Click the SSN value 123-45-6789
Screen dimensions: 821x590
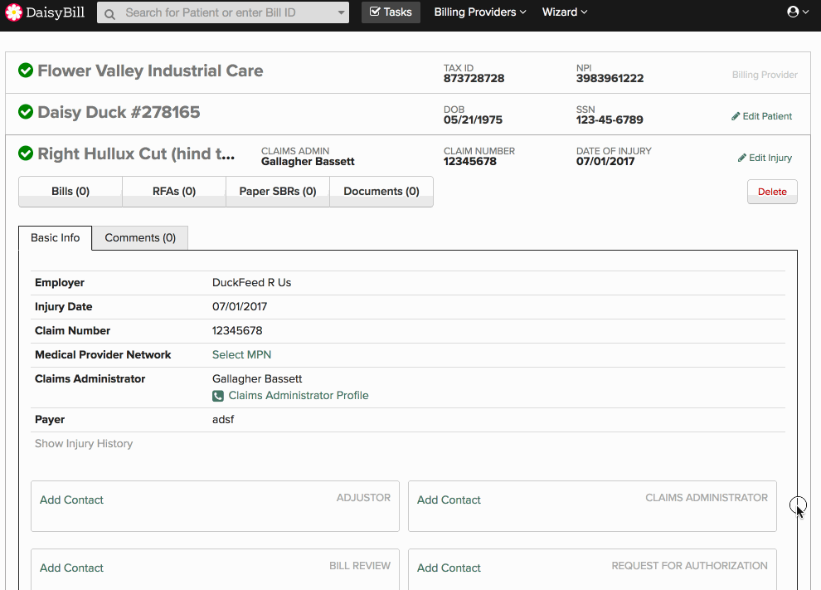(x=610, y=119)
